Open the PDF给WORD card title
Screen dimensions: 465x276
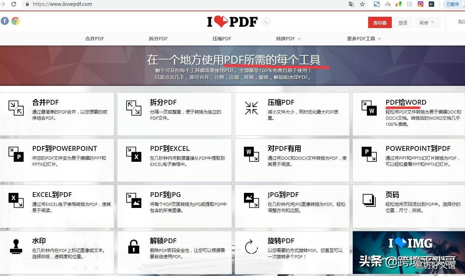[x=406, y=102]
